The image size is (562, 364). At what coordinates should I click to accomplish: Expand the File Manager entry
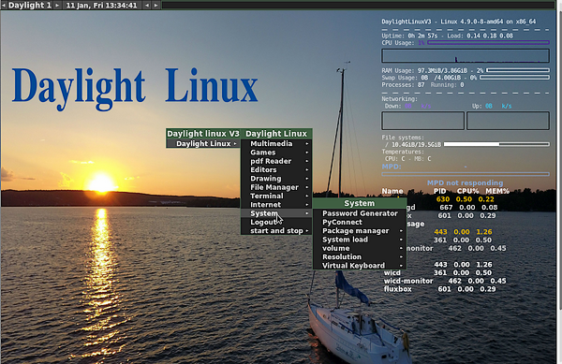click(x=276, y=187)
